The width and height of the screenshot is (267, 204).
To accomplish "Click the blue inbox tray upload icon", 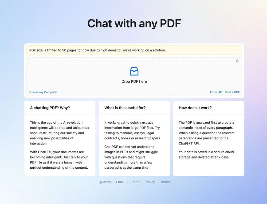I will tap(134, 71).
